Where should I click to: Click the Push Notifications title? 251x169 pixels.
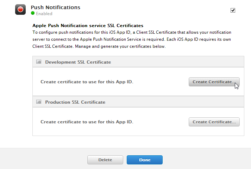click(56, 7)
